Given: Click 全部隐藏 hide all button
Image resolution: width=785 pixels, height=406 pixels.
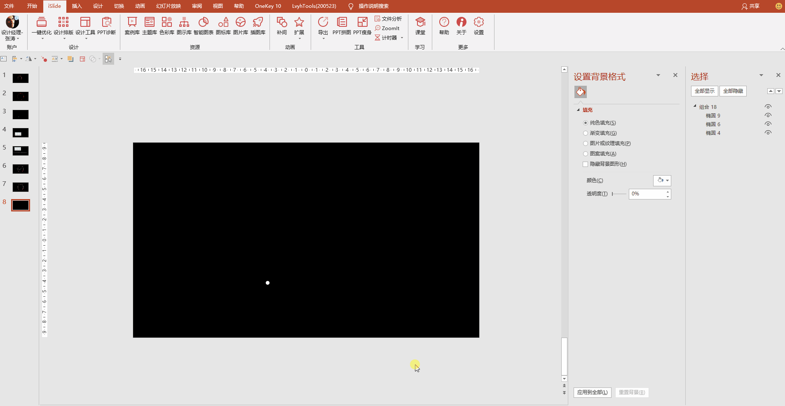Looking at the screenshot, I should pos(733,91).
